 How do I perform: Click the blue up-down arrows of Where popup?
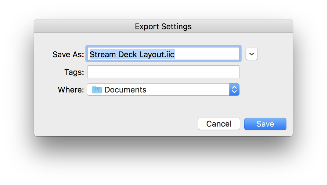[x=234, y=90]
